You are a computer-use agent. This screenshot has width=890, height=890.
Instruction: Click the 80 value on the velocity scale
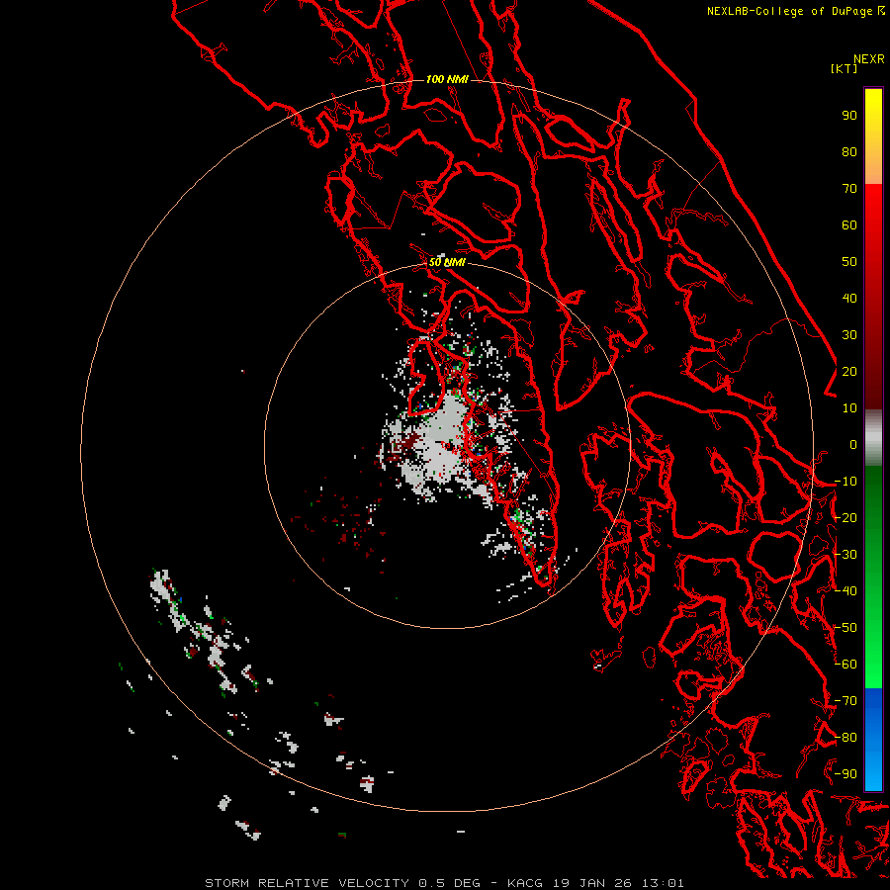[849, 152]
